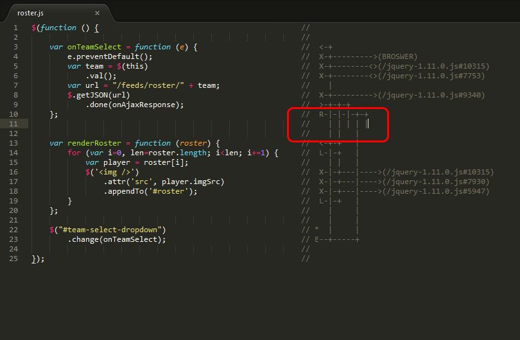Image resolution: width=520 pixels, height=340 pixels.
Task: Click comment /jquery-1.11.0.js#9340
Action: tap(431, 95)
